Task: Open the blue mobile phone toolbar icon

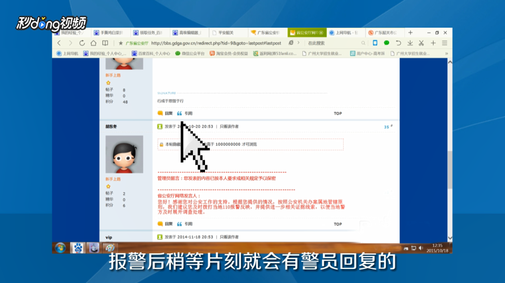Action: (375, 43)
